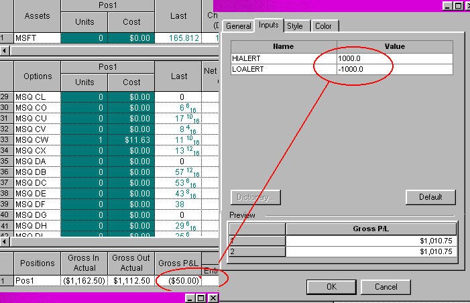Switch to the General tab
The image size is (470, 303).
[238, 26]
